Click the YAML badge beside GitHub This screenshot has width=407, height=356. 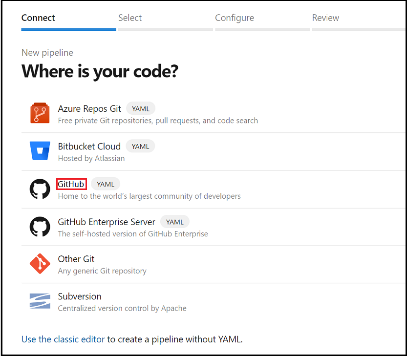pyautogui.click(x=105, y=184)
